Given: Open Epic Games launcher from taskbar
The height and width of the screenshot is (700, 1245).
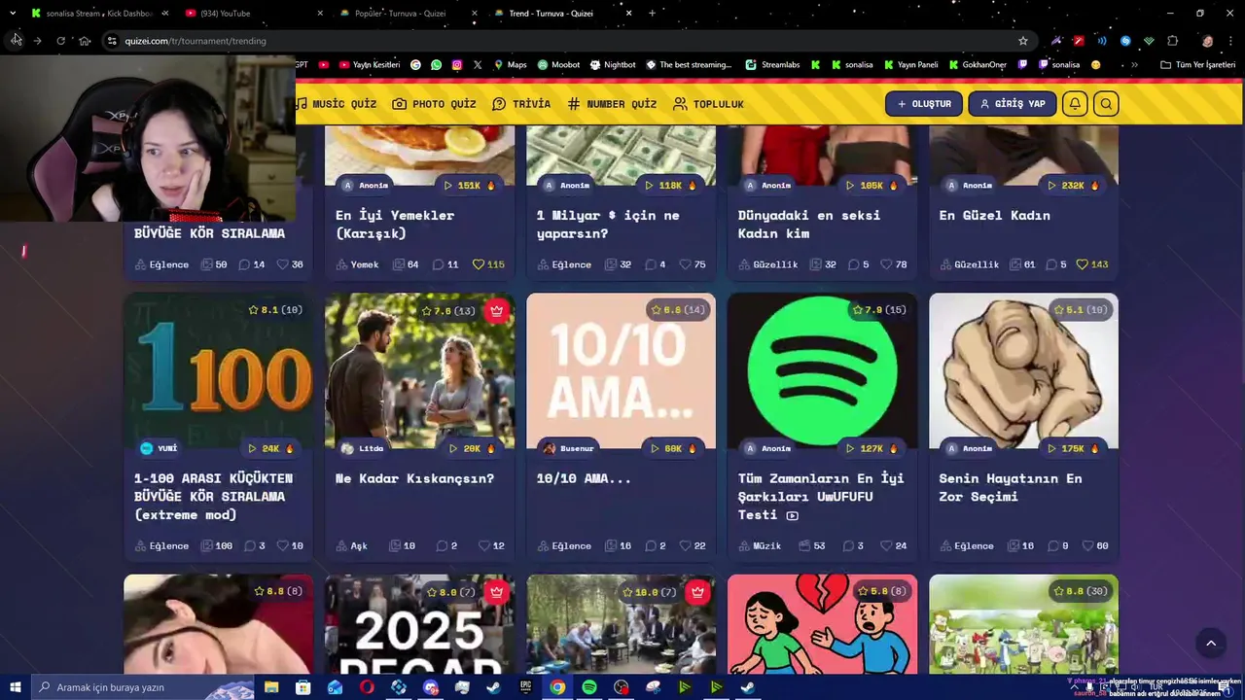Looking at the screenshot, I should coord(525,687).
